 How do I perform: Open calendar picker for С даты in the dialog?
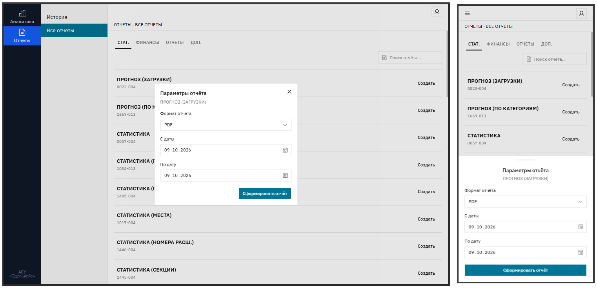click(285, 150)
